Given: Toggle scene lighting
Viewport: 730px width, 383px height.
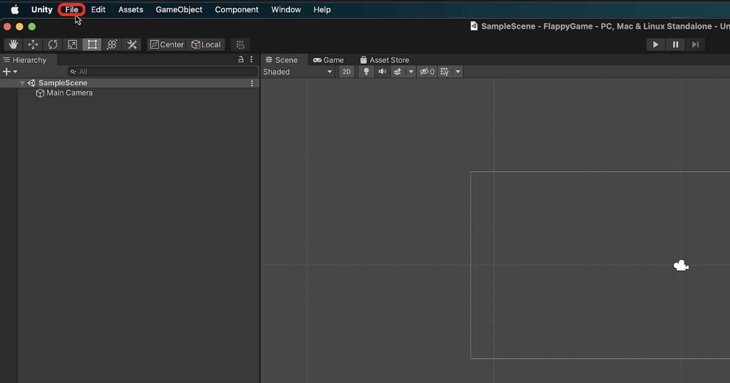Looking at the screenshot, I should [366, 72].
